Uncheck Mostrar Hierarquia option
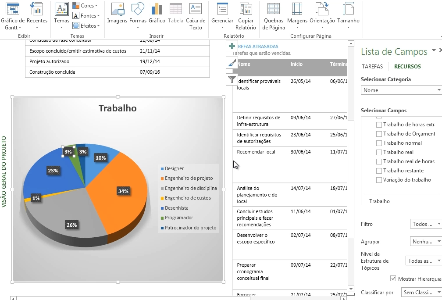Viewport: 442px width, 300px height. [x=393, y=279]
